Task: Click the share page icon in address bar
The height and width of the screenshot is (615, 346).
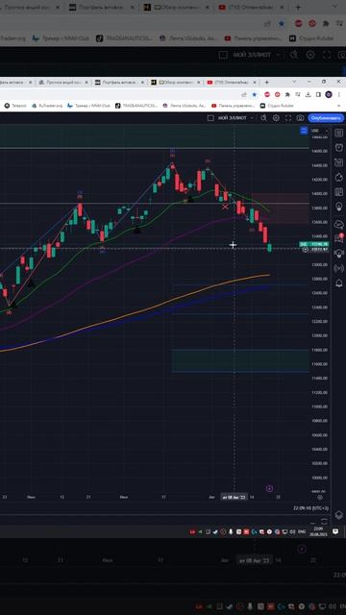Action: (244, 94)
